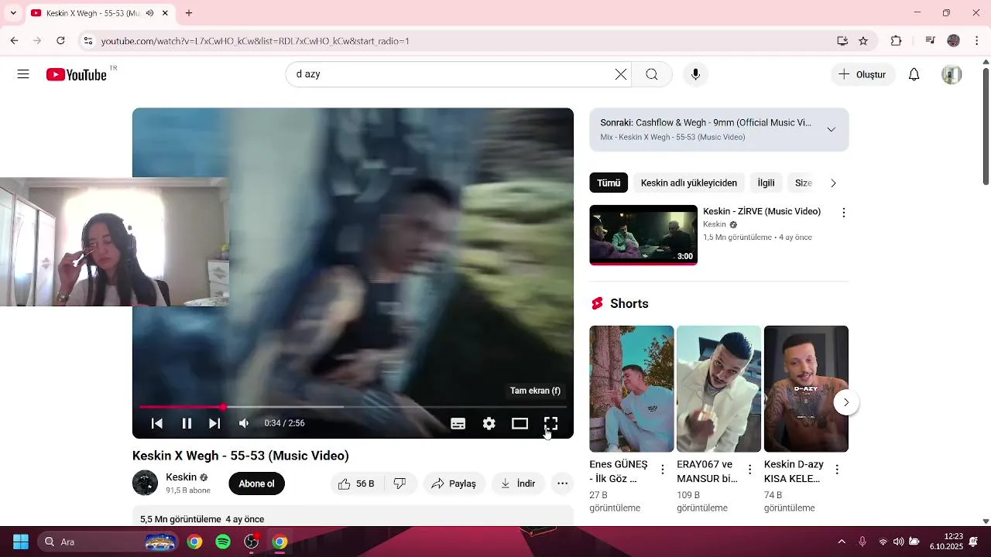
Task: Enter full screen mode
Action: (550, 423)
